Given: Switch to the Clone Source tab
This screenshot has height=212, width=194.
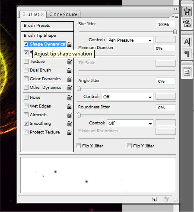Looking at the screenshot, I should (63, 14).
